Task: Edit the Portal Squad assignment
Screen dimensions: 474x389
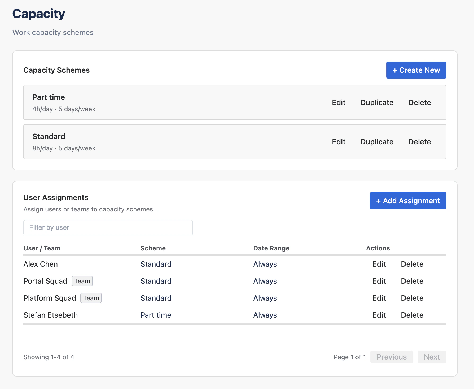Action: [x=379, y=281]
